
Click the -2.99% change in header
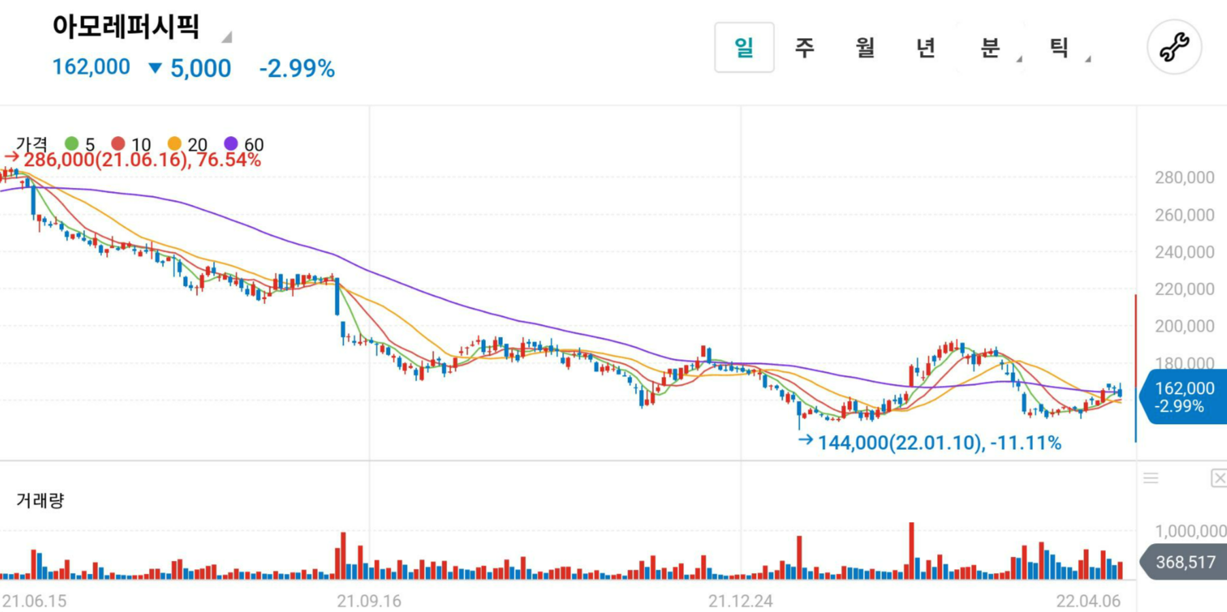[297, 68]
